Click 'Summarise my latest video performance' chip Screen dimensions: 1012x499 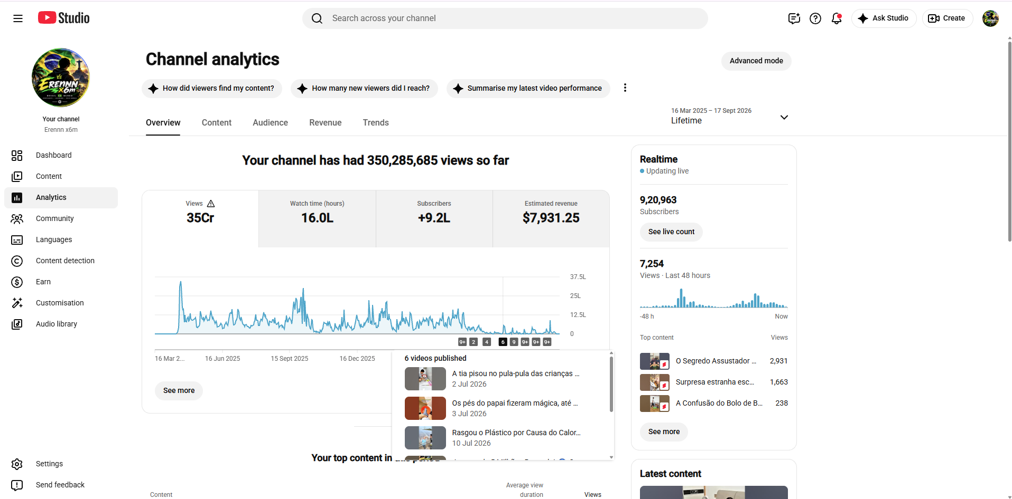coord(528,88)
